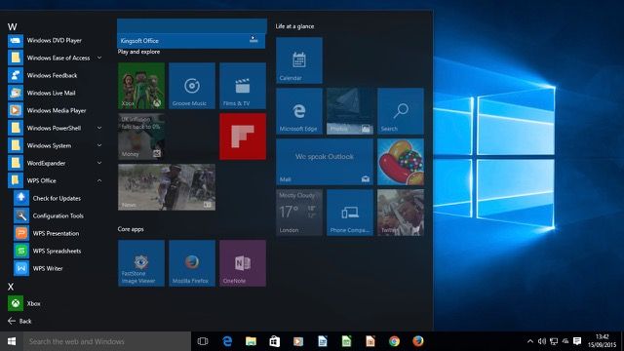
Task: Open Check for Updates under WPS Office
Action: tap(58, 198)
